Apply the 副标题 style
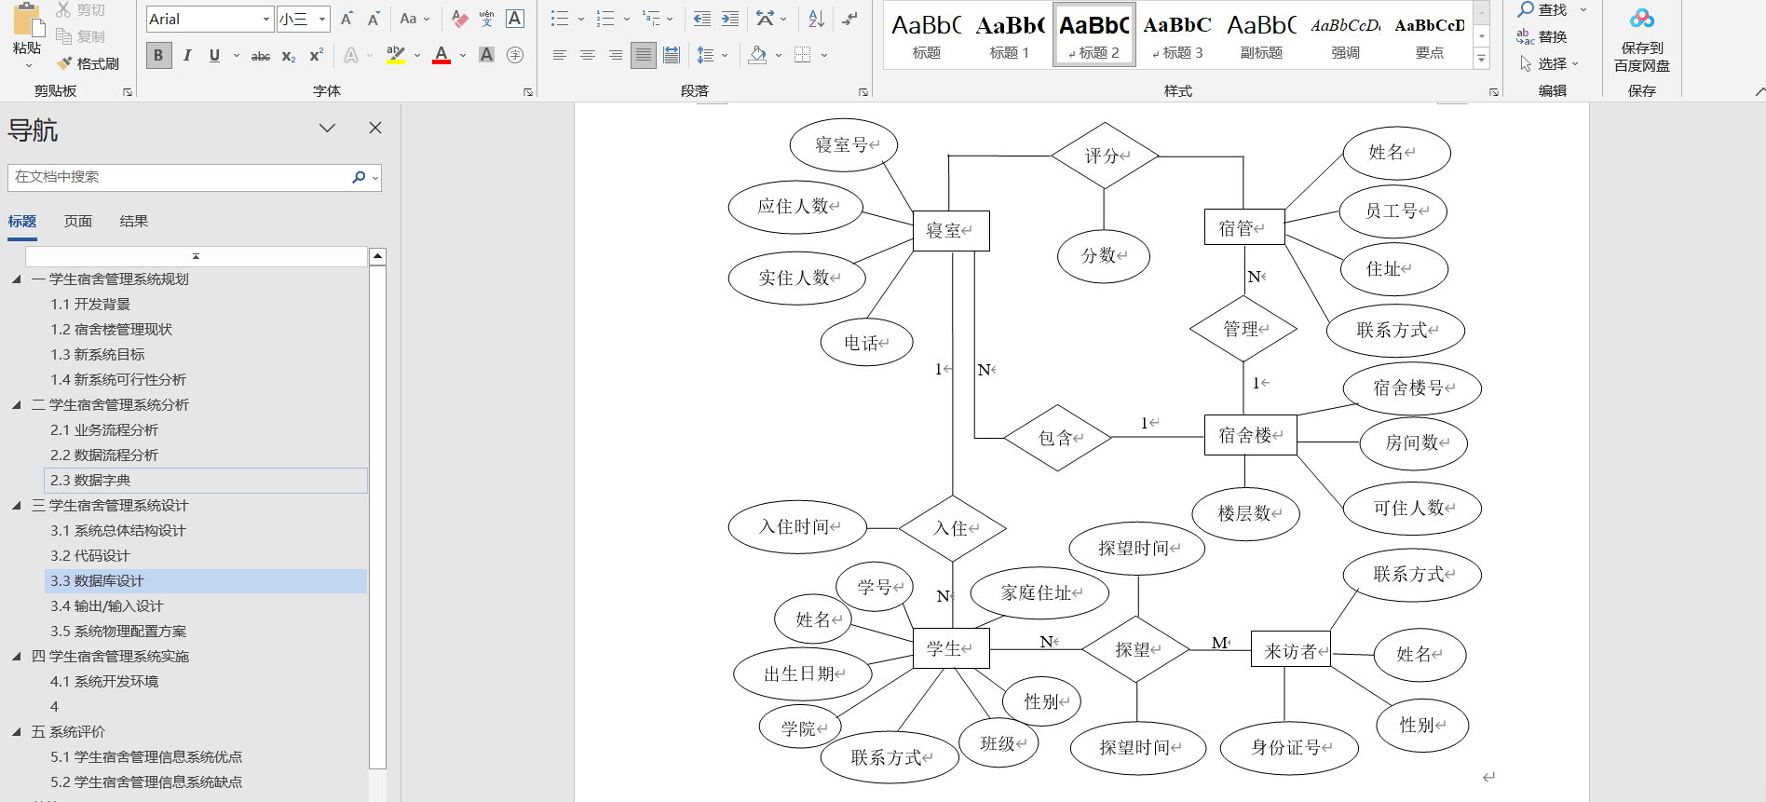The image size is (1766, 802). point(1261,34)
